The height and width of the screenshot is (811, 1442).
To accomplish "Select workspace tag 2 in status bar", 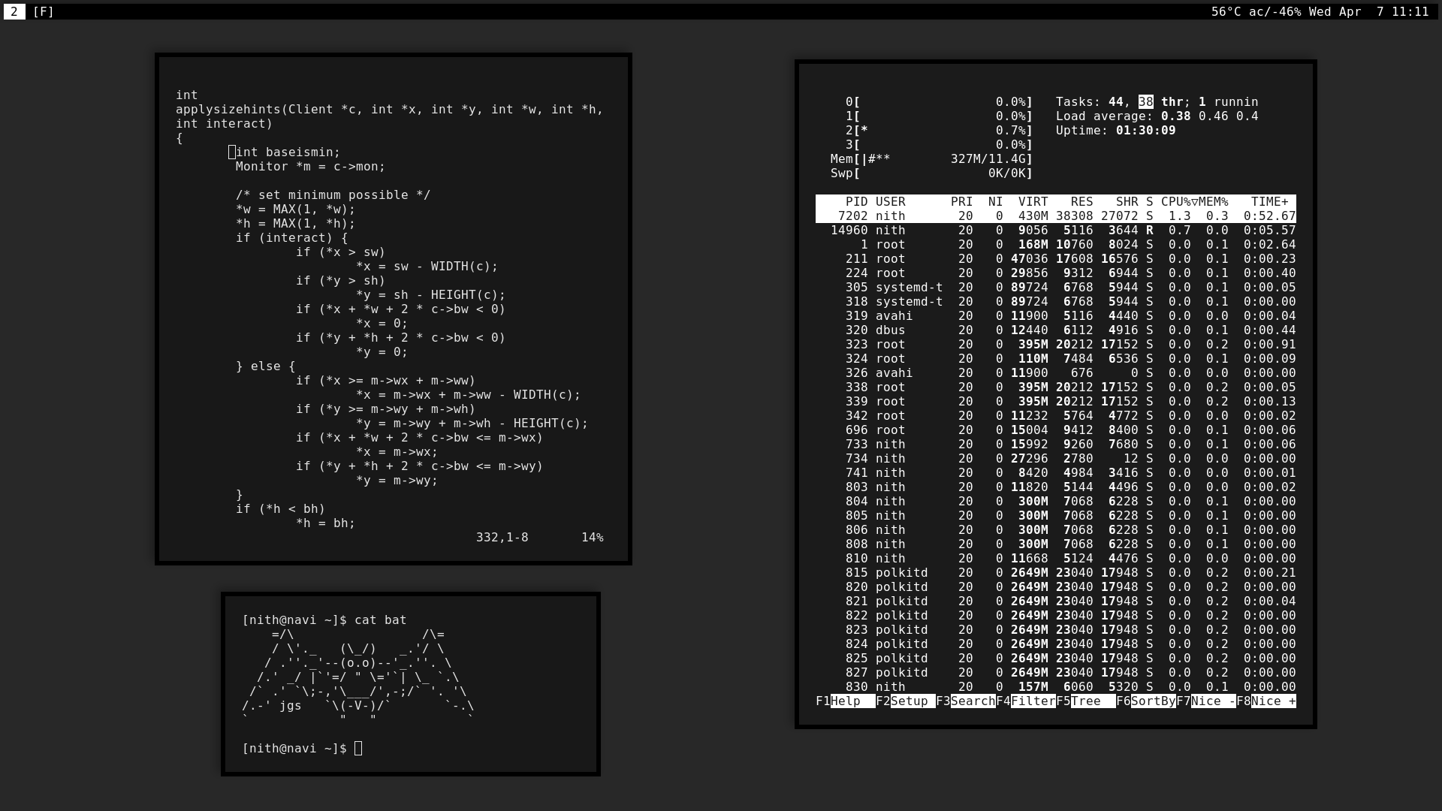I will coord(14,12).
